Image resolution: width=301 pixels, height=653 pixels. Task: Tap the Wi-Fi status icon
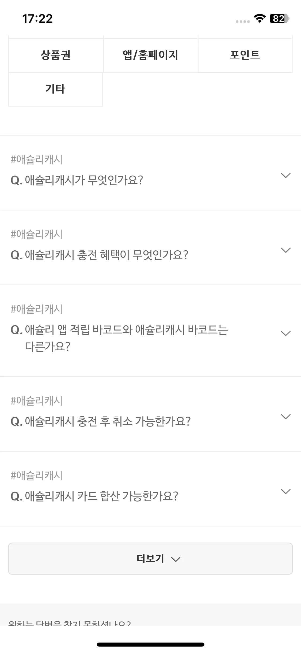[x=259, y=18]
